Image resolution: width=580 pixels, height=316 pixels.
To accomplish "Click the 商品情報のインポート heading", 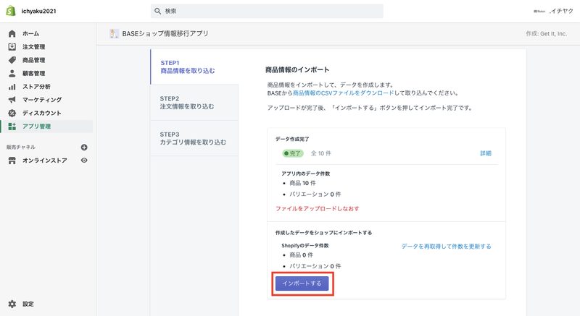I will click(297, 69).
